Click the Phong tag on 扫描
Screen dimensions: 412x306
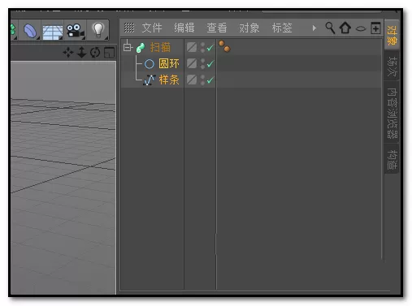(x=224, y=46)
